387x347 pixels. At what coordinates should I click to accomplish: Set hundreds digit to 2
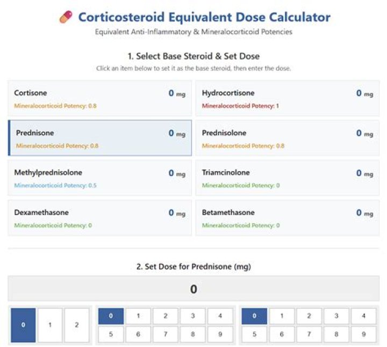tap(77, 325)
